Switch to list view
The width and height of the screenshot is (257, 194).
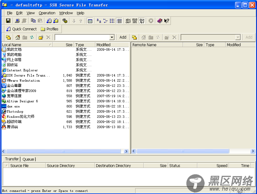coord(112,21)
